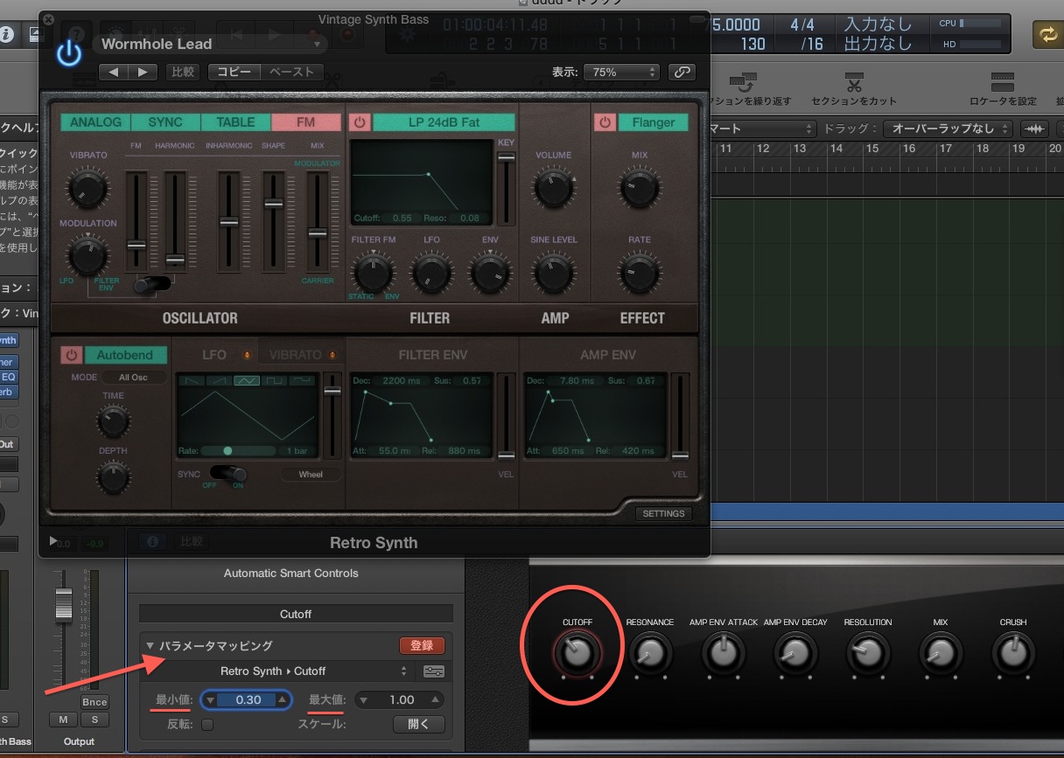Screen dimensions: 1064x758
Task: Click the Output channel volume fader
Action: pos(64,604)
